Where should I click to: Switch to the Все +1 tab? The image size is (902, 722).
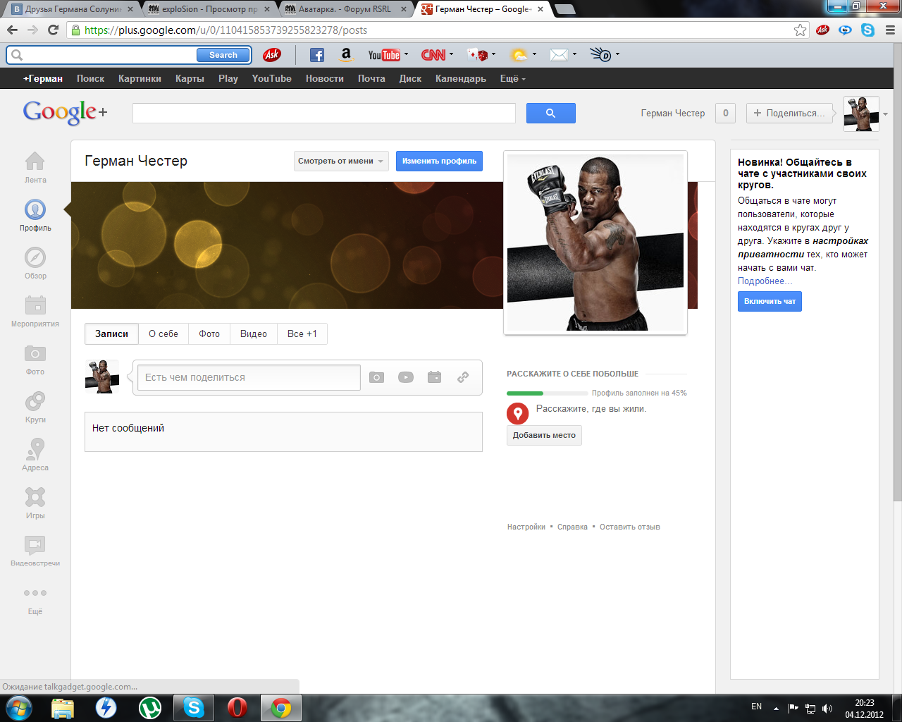(x=302, y=334)
